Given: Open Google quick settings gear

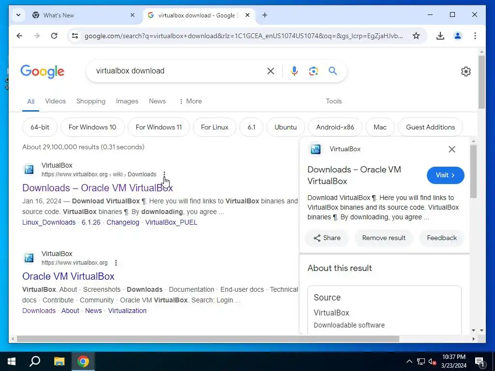Looking at the screenshot, I should [466, 71].
